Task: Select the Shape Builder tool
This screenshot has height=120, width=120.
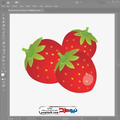Action: 4,46
